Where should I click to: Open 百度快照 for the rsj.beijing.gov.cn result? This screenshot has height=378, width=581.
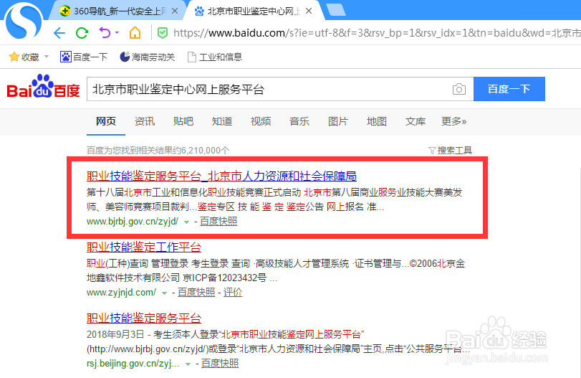click(x=220, y=363)
